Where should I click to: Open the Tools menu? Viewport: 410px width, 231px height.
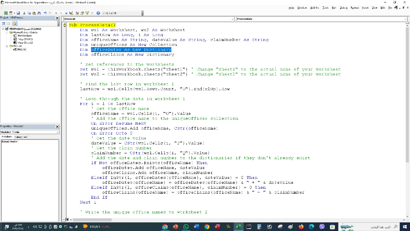(x=325, y=8)
